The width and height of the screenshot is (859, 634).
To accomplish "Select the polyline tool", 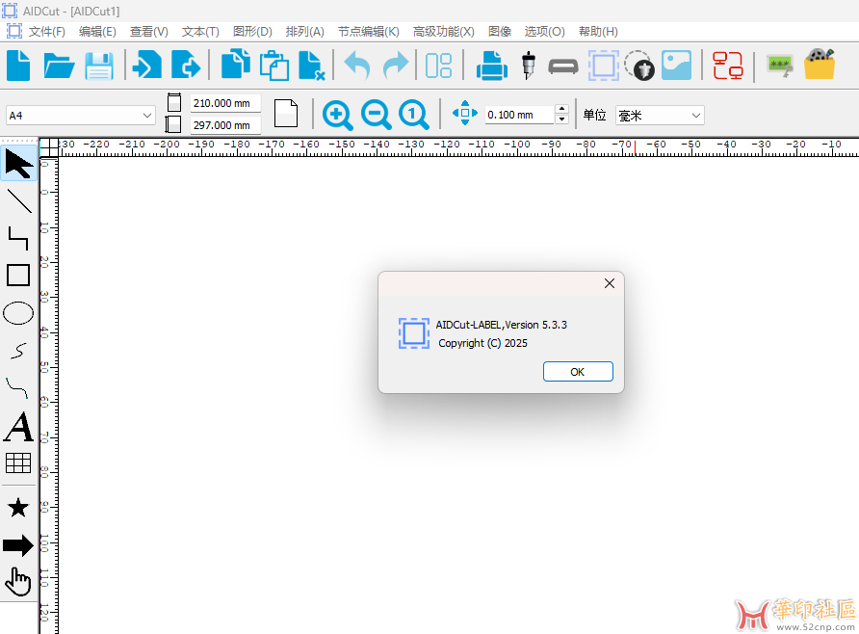I will coord(18,238).
